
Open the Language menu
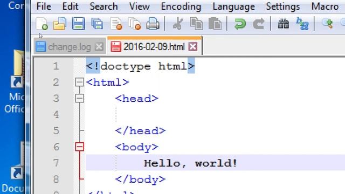(x=233, y=6)
